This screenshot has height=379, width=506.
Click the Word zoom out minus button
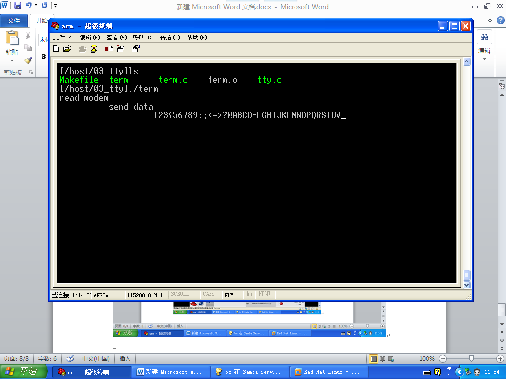click(x=443, y=359)
